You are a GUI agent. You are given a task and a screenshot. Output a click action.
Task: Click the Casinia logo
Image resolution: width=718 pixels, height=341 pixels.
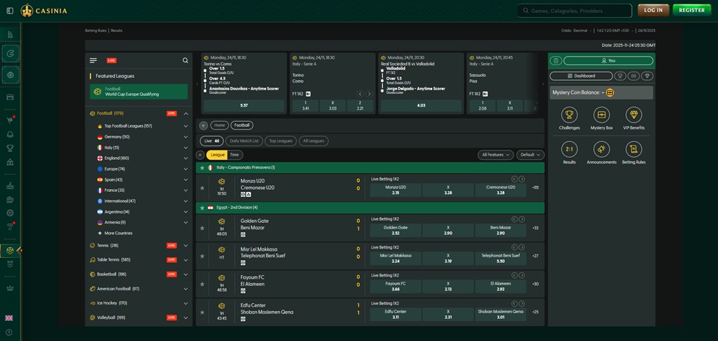(x=44, y=11)
